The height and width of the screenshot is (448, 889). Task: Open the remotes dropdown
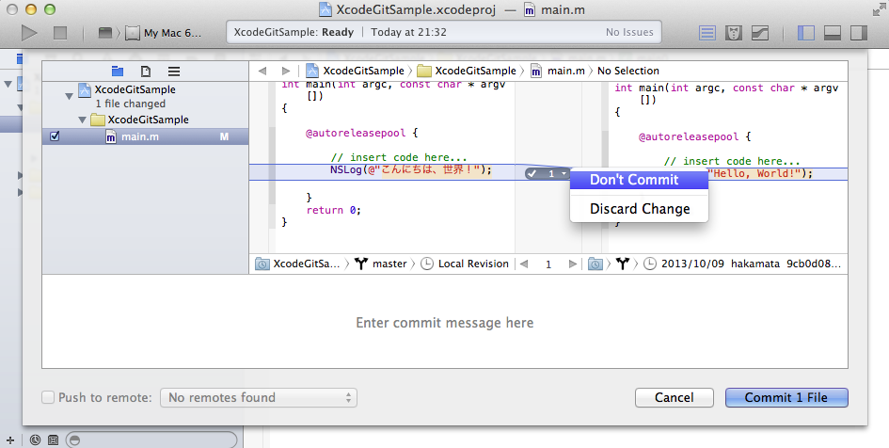[x=258, y=398]
